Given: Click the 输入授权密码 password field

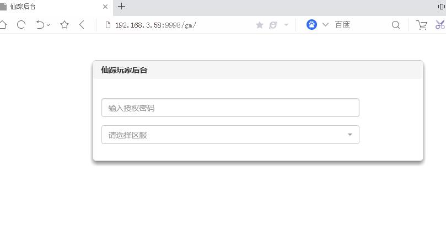Looking at the screenshot, I should pyautogui.click(x=230, y=108).
